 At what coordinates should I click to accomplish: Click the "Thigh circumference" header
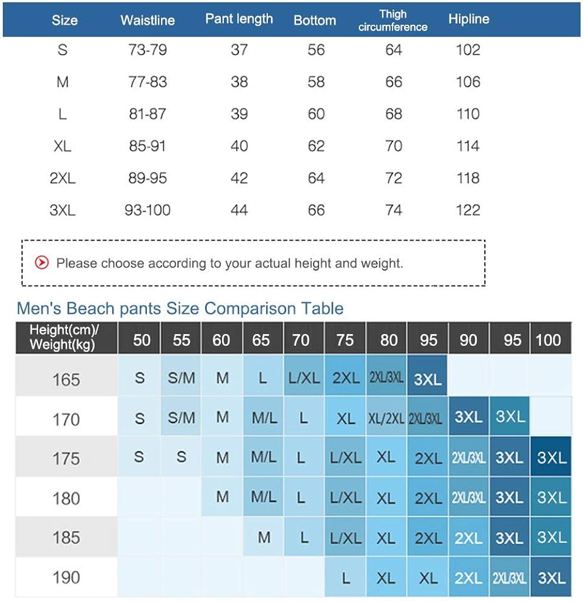point(393,20)
